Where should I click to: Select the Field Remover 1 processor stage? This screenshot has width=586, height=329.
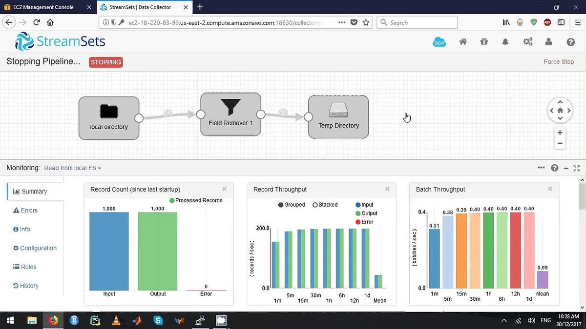[230, 115]
